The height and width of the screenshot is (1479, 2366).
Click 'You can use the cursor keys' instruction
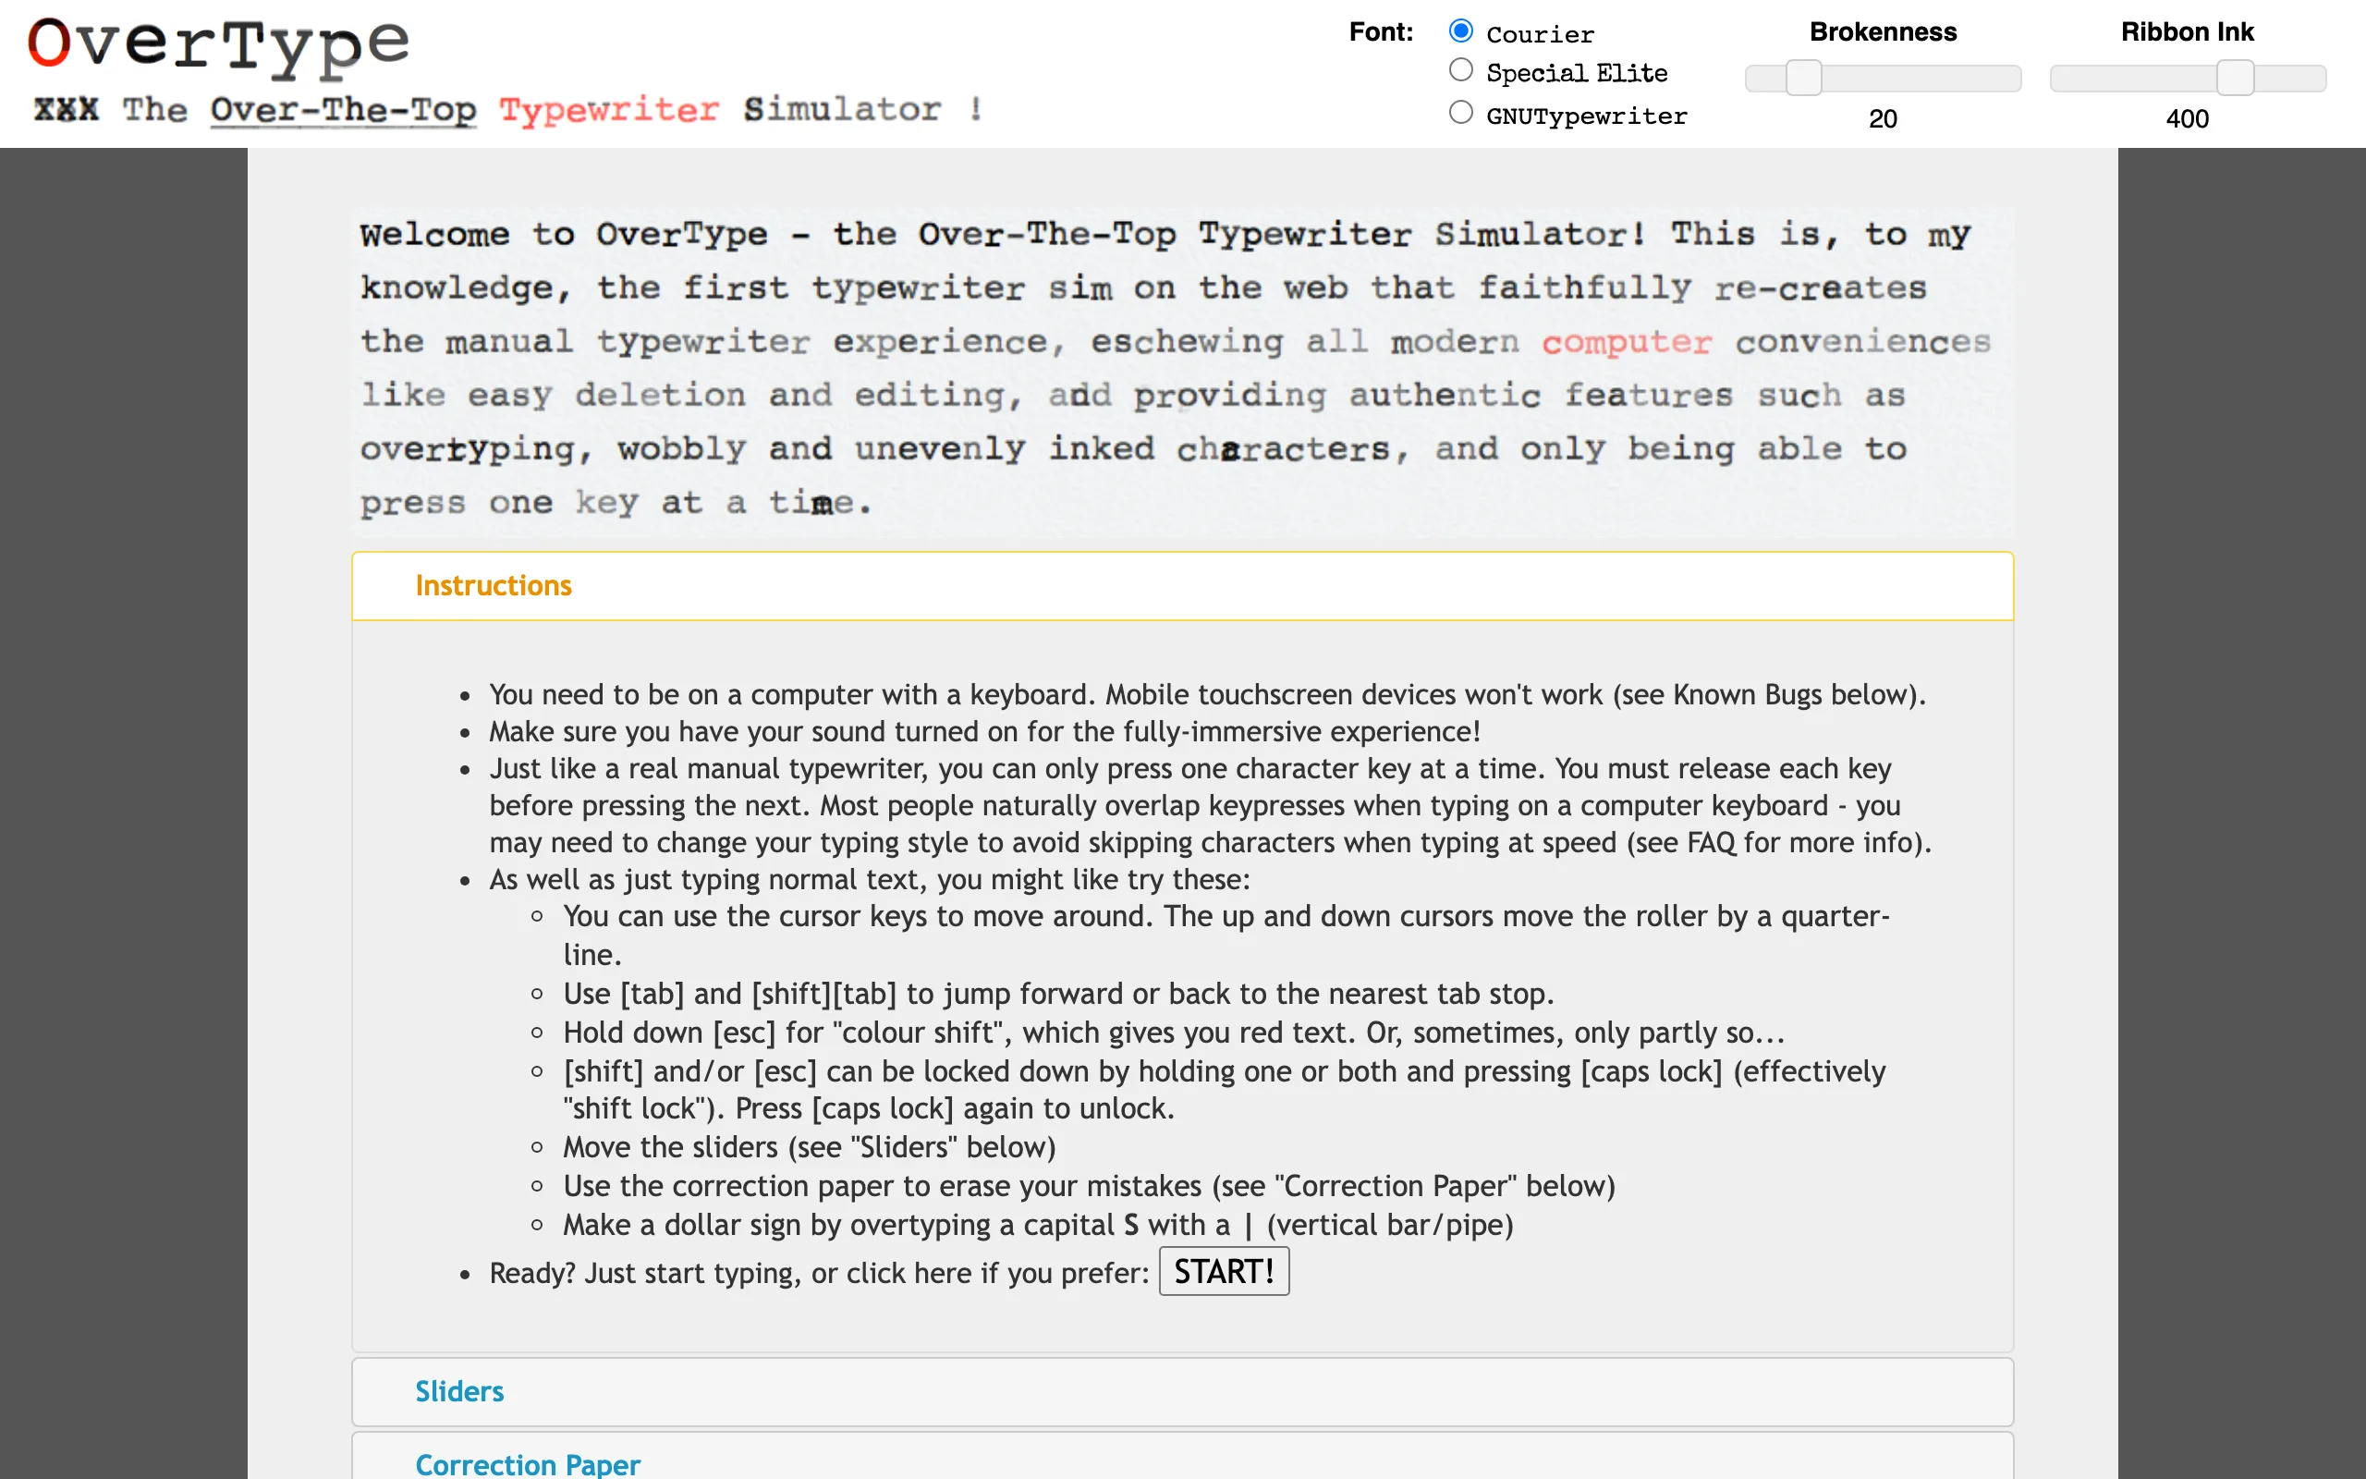[1226, 935]
